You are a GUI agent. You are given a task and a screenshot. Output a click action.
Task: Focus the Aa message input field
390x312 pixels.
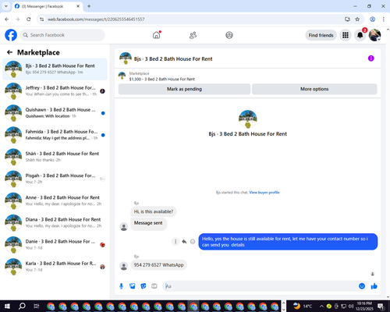pyautogui.click(x=260, y=286)
